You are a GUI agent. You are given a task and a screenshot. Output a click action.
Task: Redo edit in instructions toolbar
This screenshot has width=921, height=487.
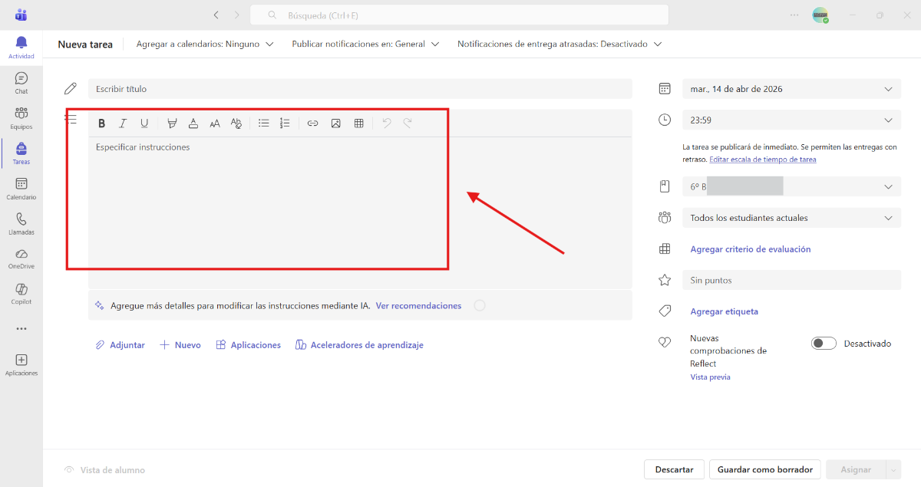tap(408, 123)
